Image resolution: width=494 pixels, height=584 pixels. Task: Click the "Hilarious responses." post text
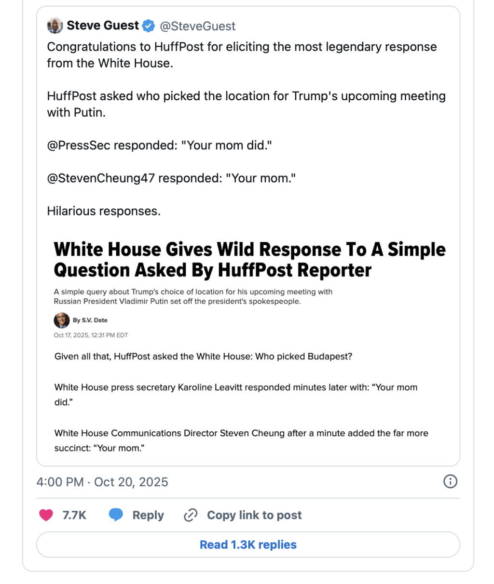[104, 211]
